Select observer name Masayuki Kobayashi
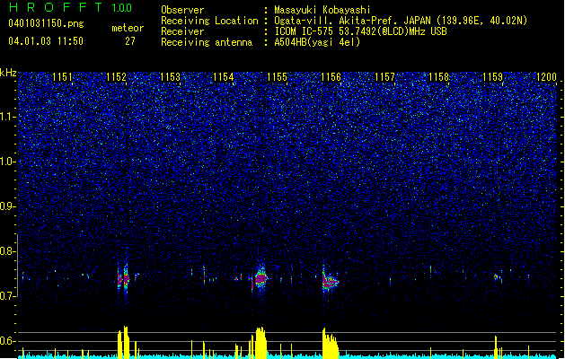The image size is (565, 359). click(x=322, y=10)
